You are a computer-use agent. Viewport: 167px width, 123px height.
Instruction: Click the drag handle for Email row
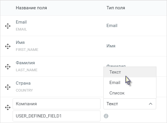(8, 26)
